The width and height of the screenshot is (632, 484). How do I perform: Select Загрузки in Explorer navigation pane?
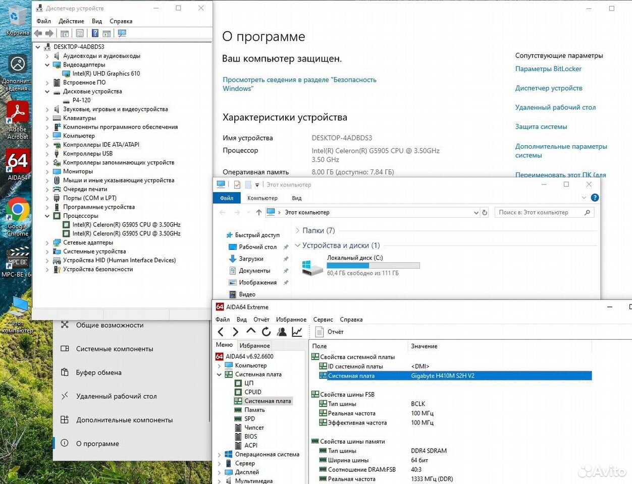click(251, 259)
